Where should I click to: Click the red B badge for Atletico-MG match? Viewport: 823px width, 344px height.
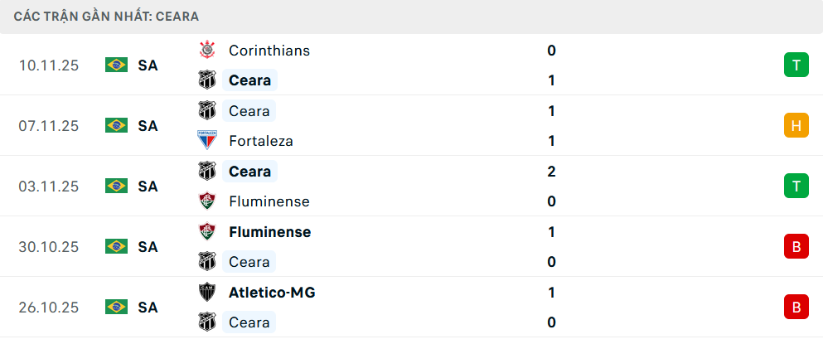coord(796,307)
